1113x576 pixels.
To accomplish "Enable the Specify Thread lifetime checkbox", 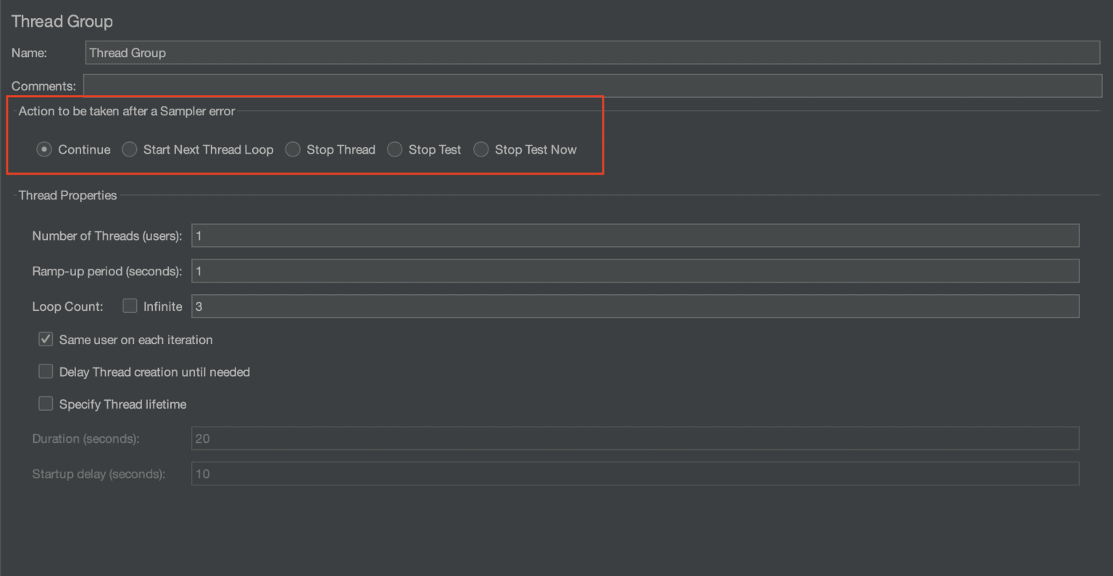I will click(45, 404).
